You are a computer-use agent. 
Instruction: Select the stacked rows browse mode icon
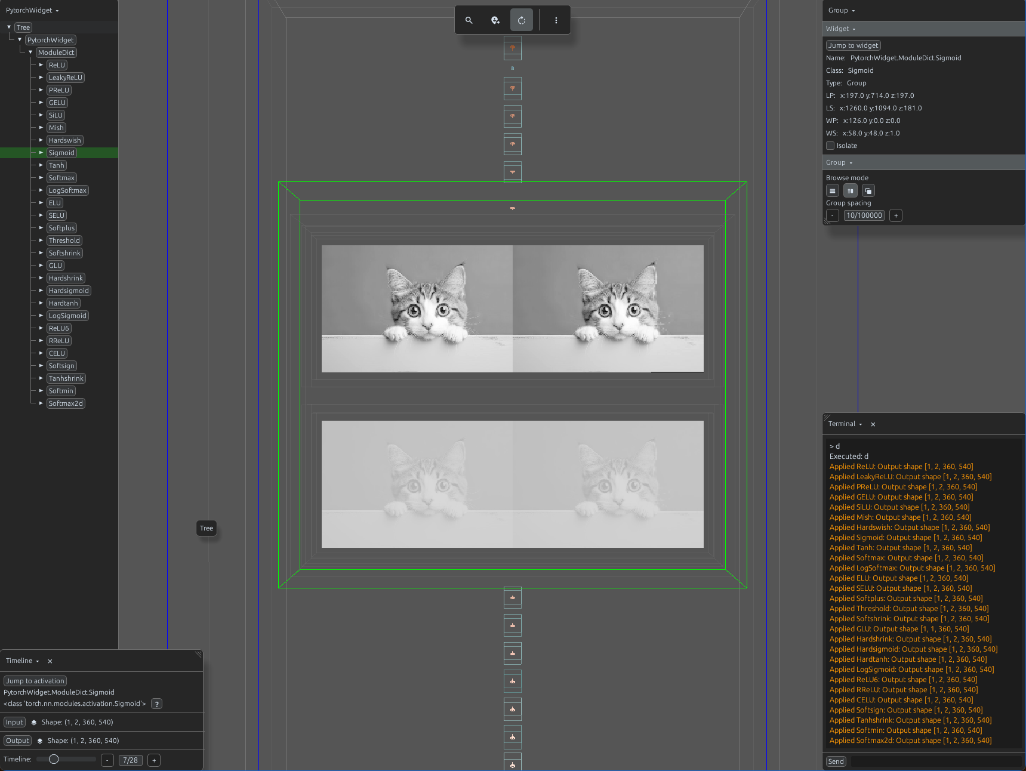point(833,191)
